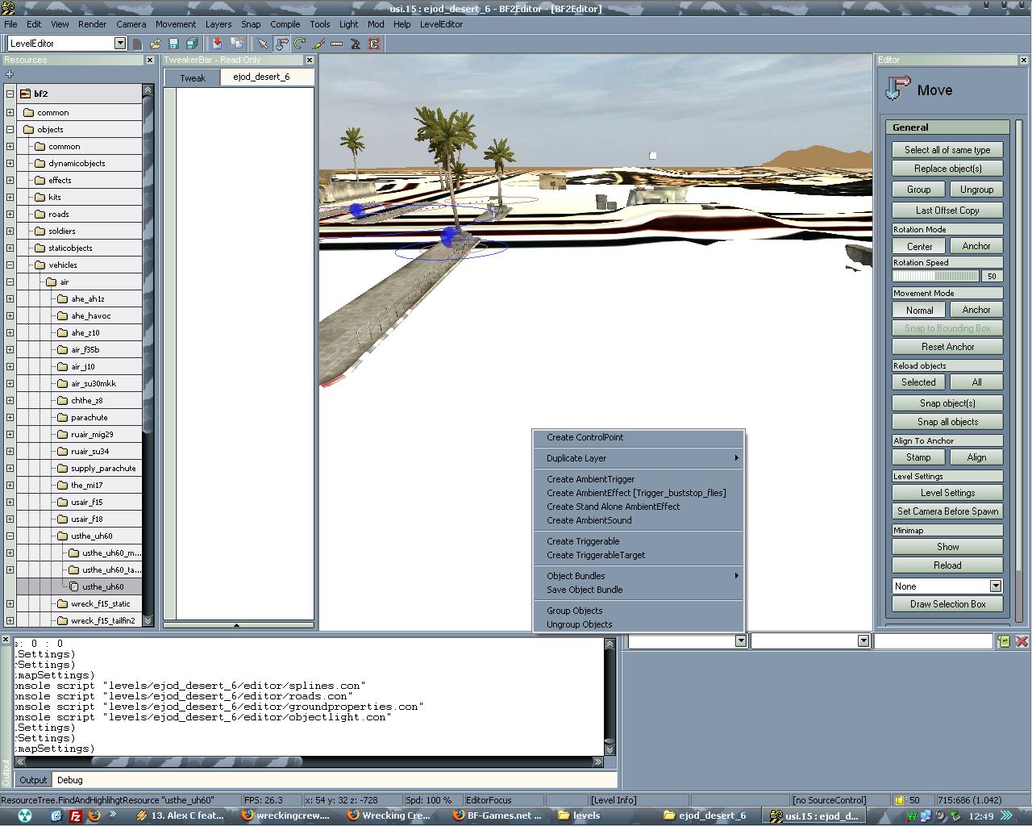Click the Save disk toolbar icon
The image size is (1032, 826).
pyautogui.click(x=173, y=44)
